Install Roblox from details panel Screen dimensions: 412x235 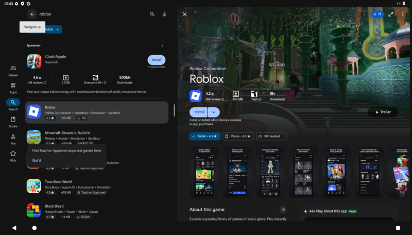click(199, 112)
